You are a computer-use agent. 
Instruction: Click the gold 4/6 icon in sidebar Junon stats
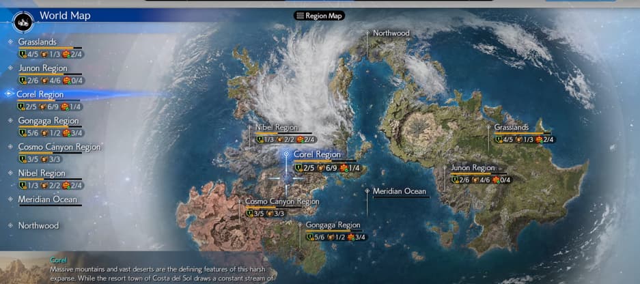(44, 81)
